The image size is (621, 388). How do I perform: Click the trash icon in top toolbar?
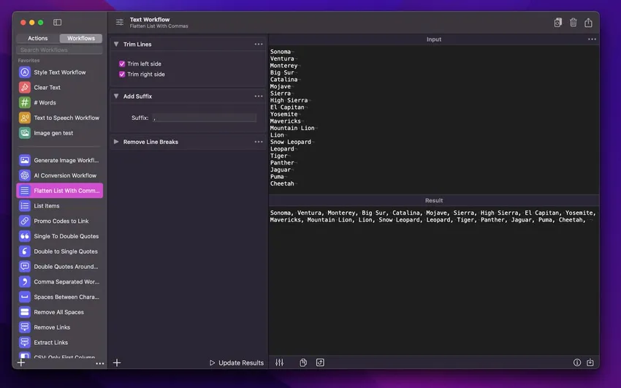coord(573,23)
